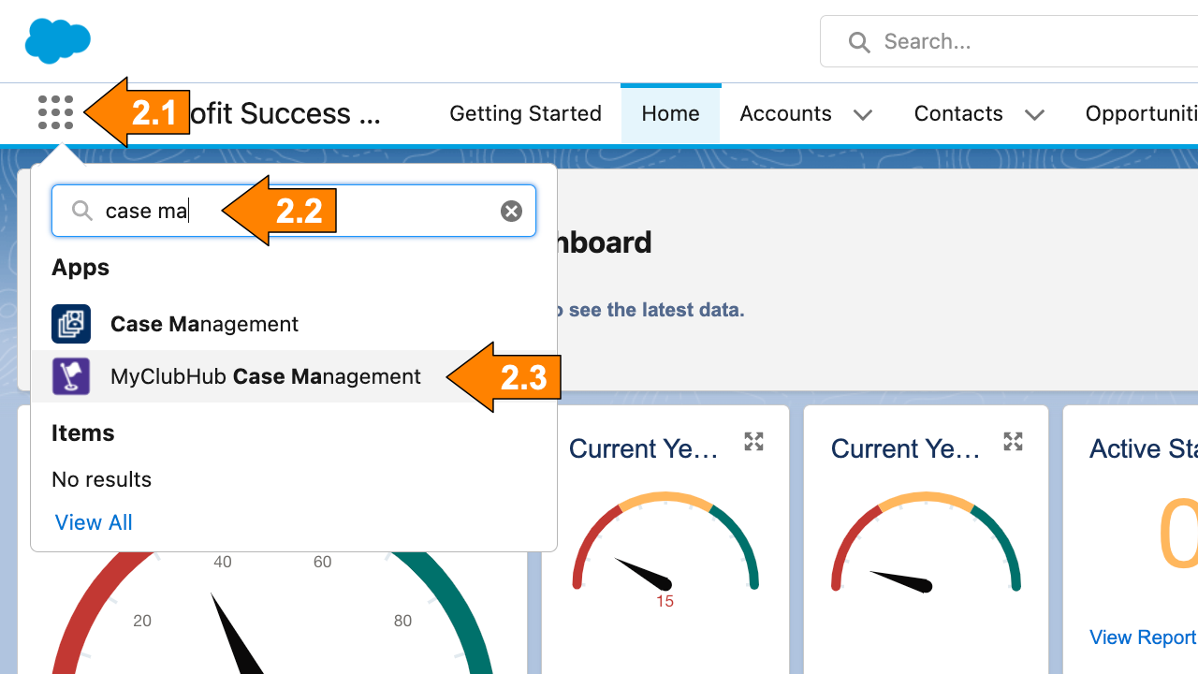Click magnifier icon in app search box
The width and height of the screenshot is (1198, 674).
(x=82, y=212)
